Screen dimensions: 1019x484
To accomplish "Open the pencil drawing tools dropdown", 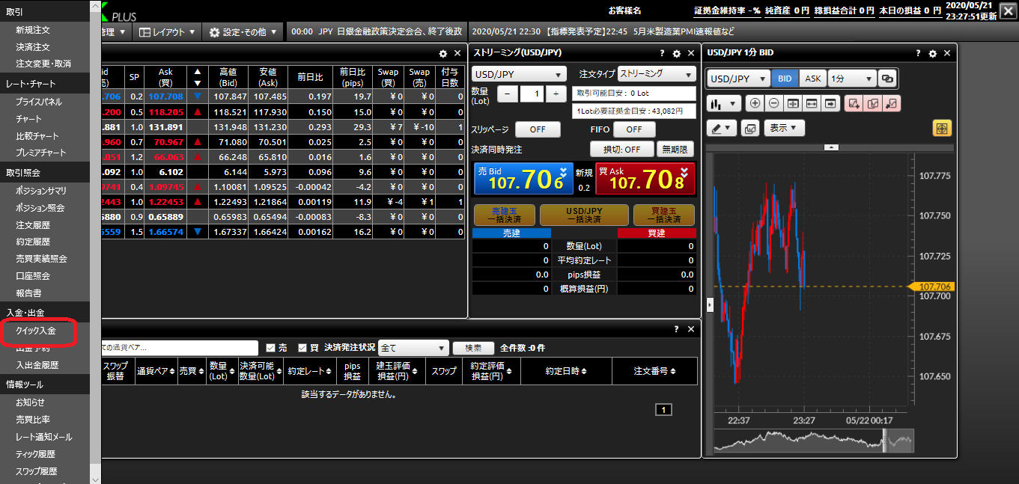I will pyautogui.click(x=722, y=128).
